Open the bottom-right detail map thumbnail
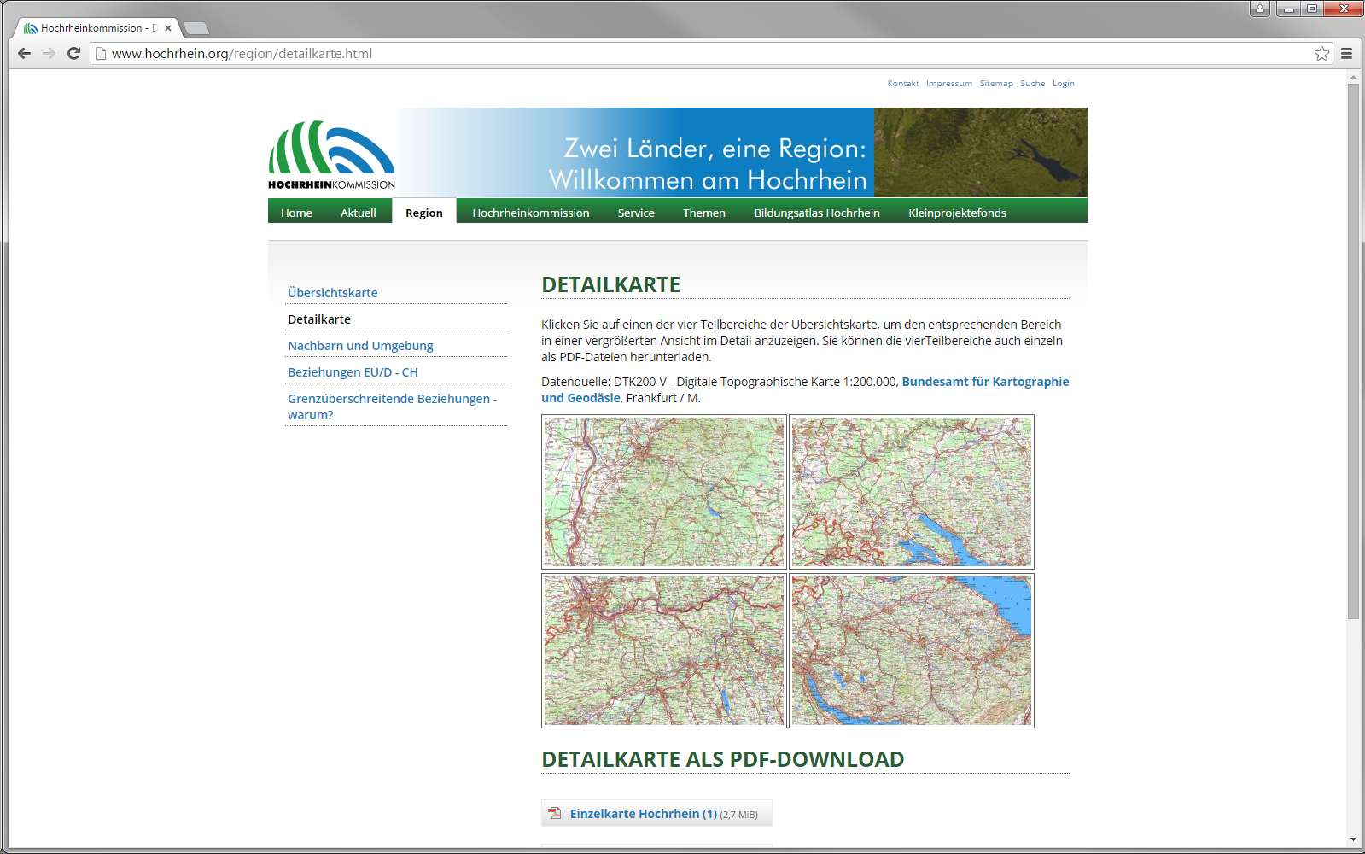 (911, 651)
